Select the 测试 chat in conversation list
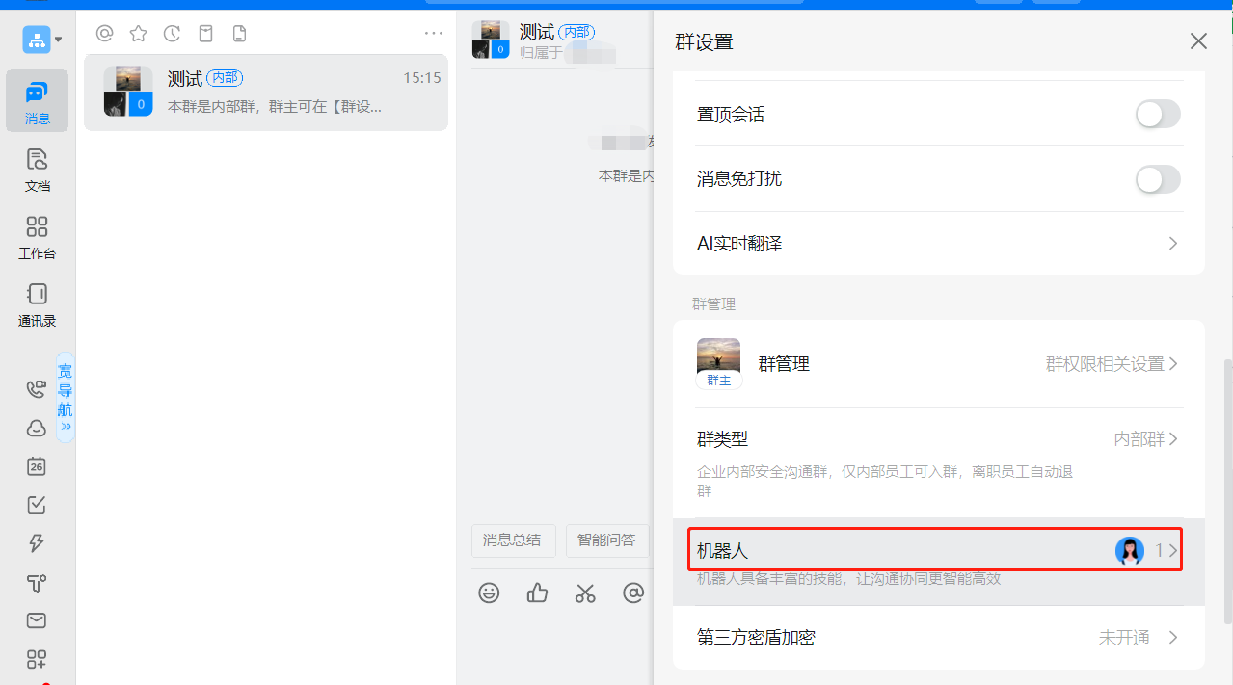The width and height of the screenshot is (1233, 685). (x=265, y=92)
